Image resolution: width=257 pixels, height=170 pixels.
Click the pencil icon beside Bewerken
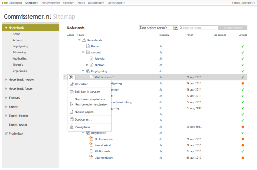click(72, 84)
